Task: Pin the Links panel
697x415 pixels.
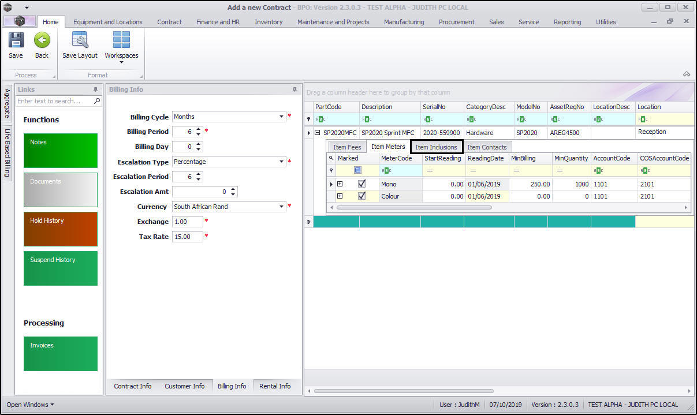Action: point(95,89)
